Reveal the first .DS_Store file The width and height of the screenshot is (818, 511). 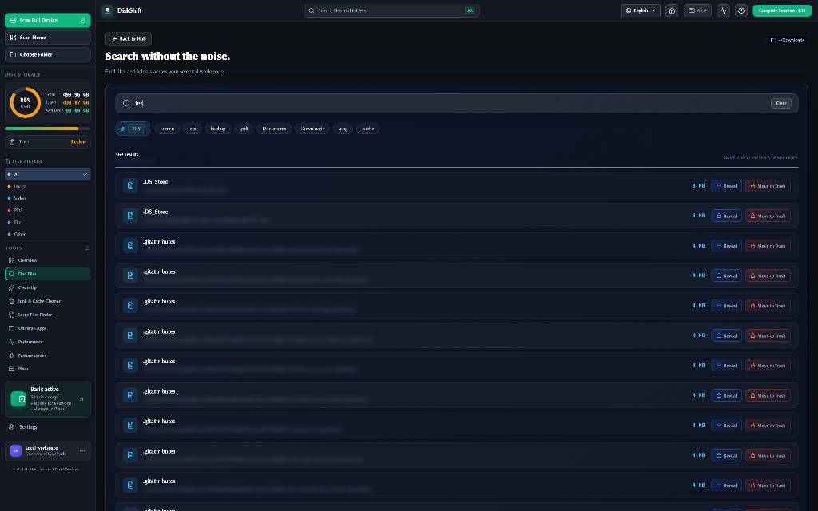click(x=726, y=185)
